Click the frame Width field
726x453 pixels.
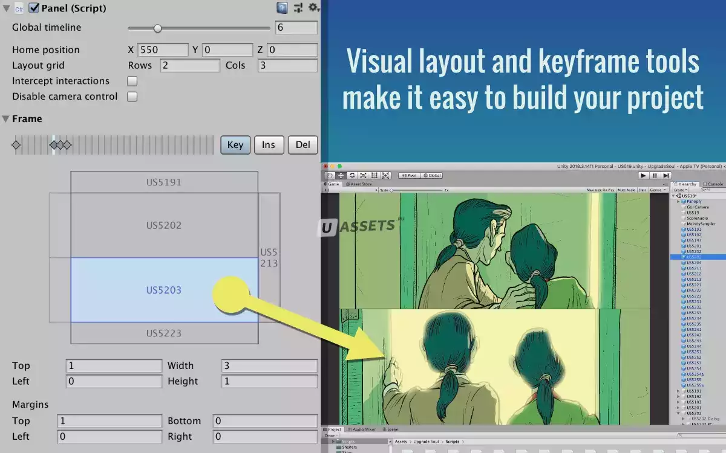(x=270, y=366)
